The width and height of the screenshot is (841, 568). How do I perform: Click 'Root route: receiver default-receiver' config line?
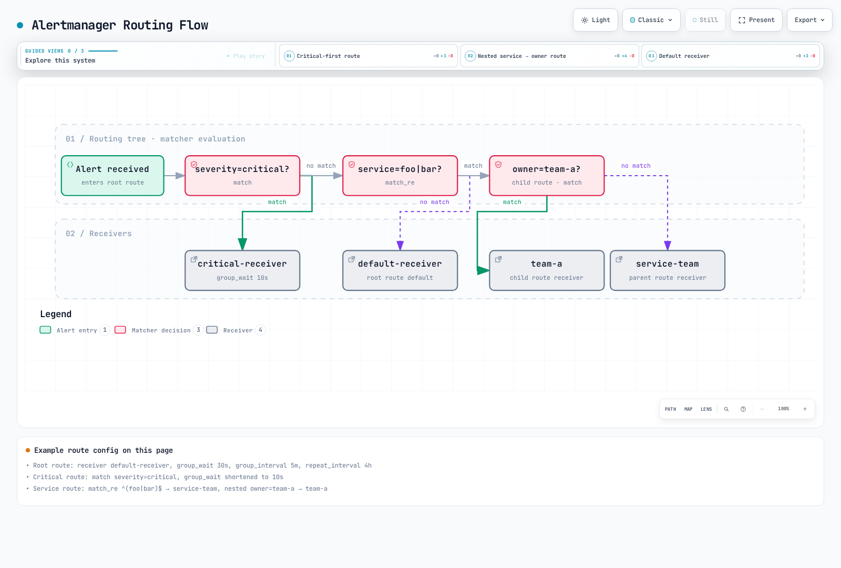point(202,465)
